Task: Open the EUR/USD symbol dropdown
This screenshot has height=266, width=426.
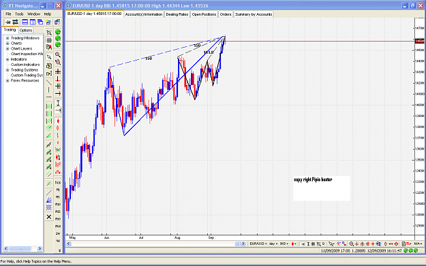Action: tap(258, 244)
